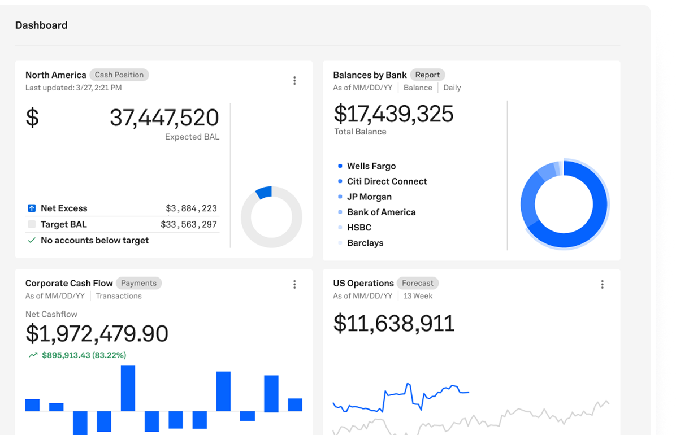Open the US Operations options menu
676x435 pixels.
(x=602, y=284)
